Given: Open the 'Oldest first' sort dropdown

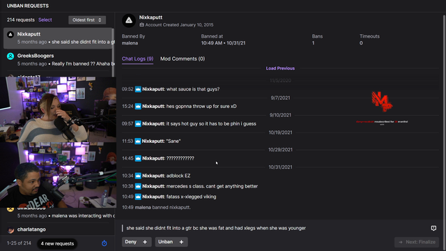Looking at the screenshot, I should [87, 20].
